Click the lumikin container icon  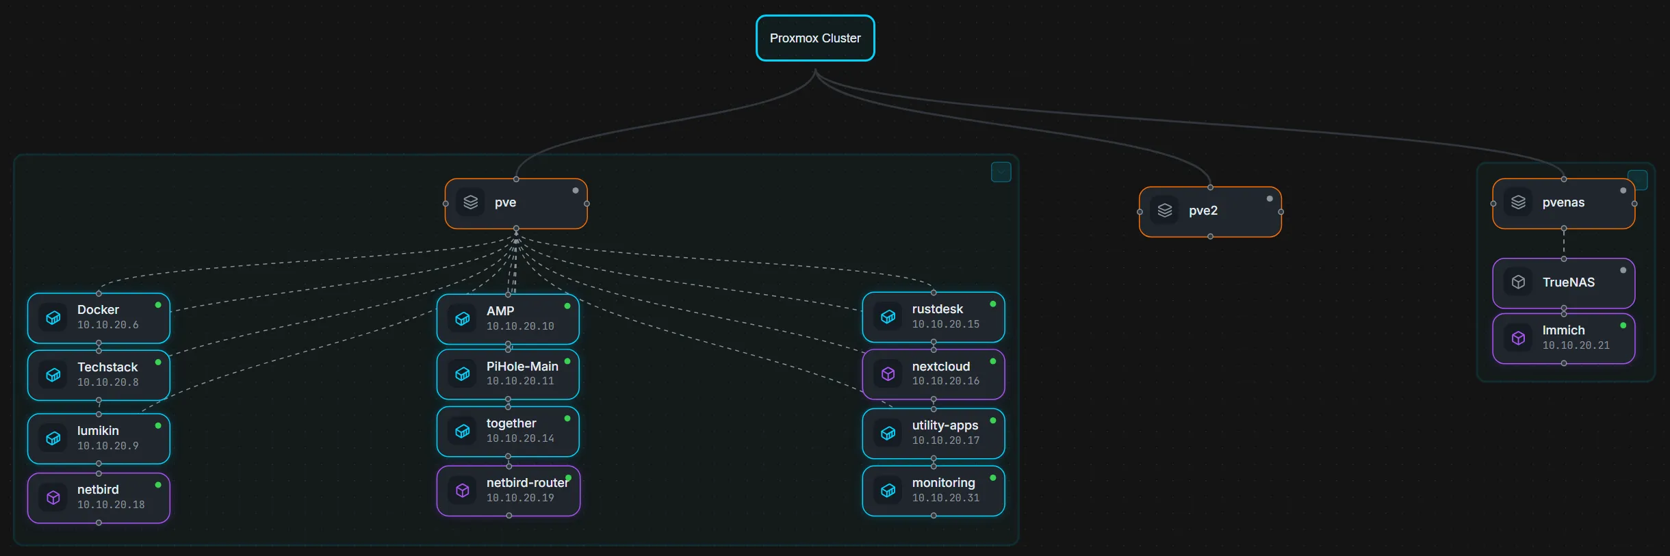(53, 438)
